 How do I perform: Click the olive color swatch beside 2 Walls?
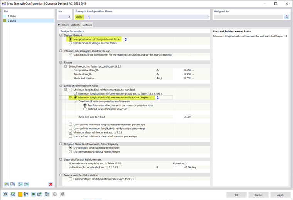[x=5, y=20]
